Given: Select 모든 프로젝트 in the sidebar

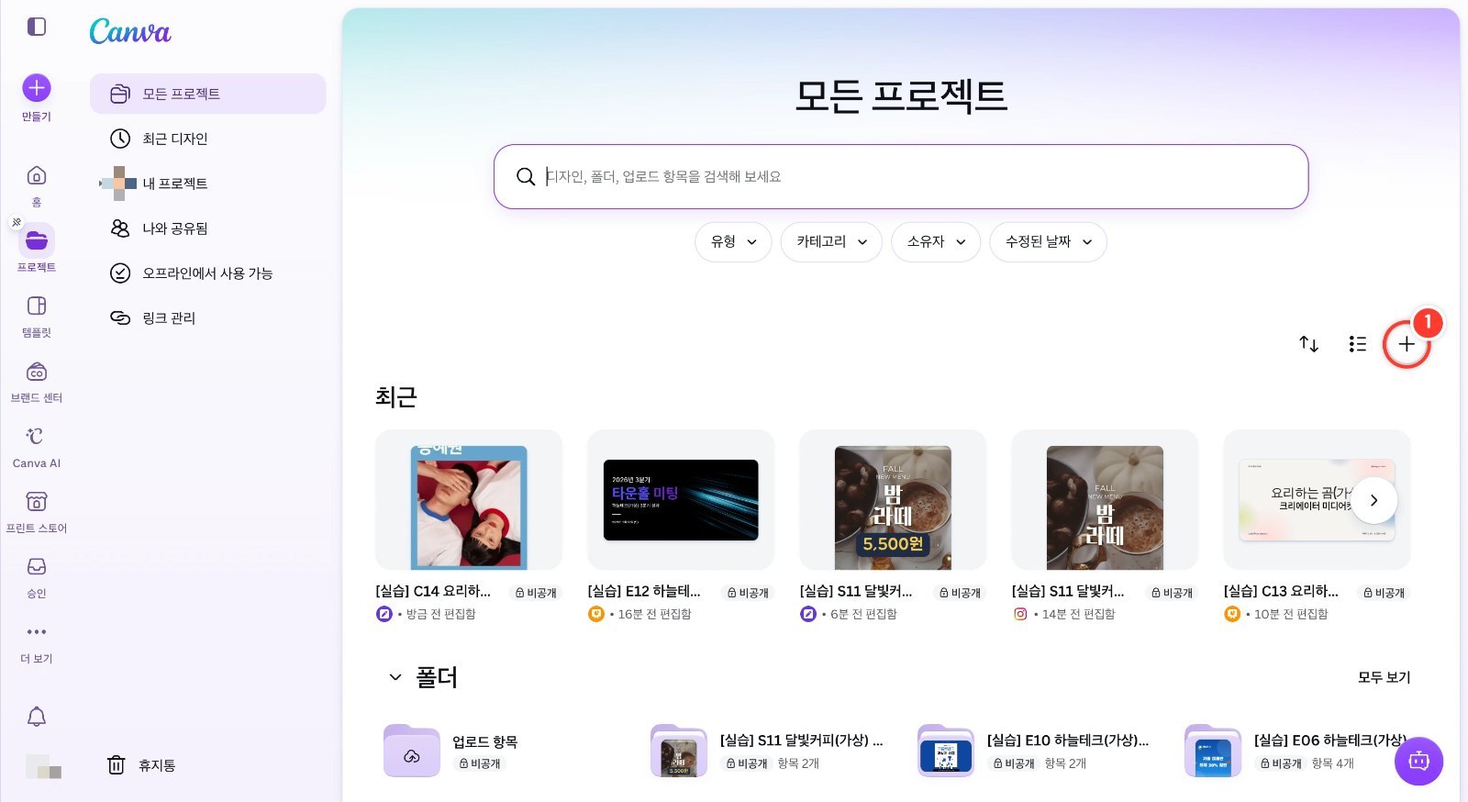Looking at the screenshot, I should [x=208, y=94].
